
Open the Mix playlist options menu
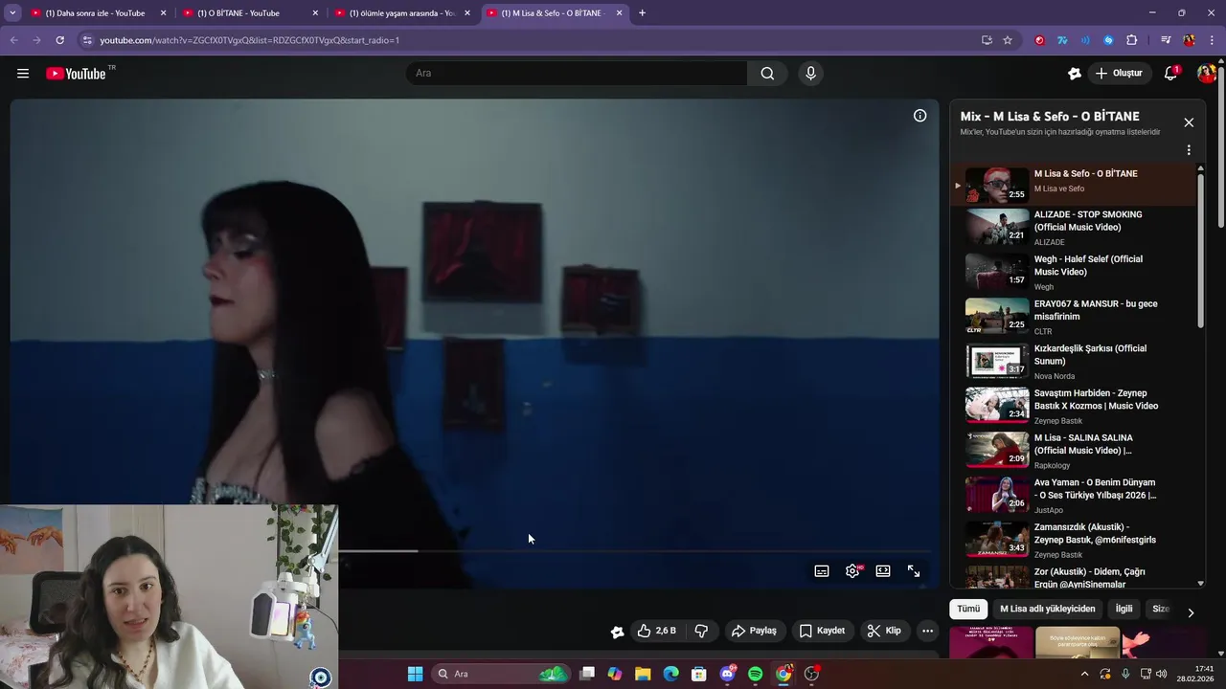pos(1189,150)
